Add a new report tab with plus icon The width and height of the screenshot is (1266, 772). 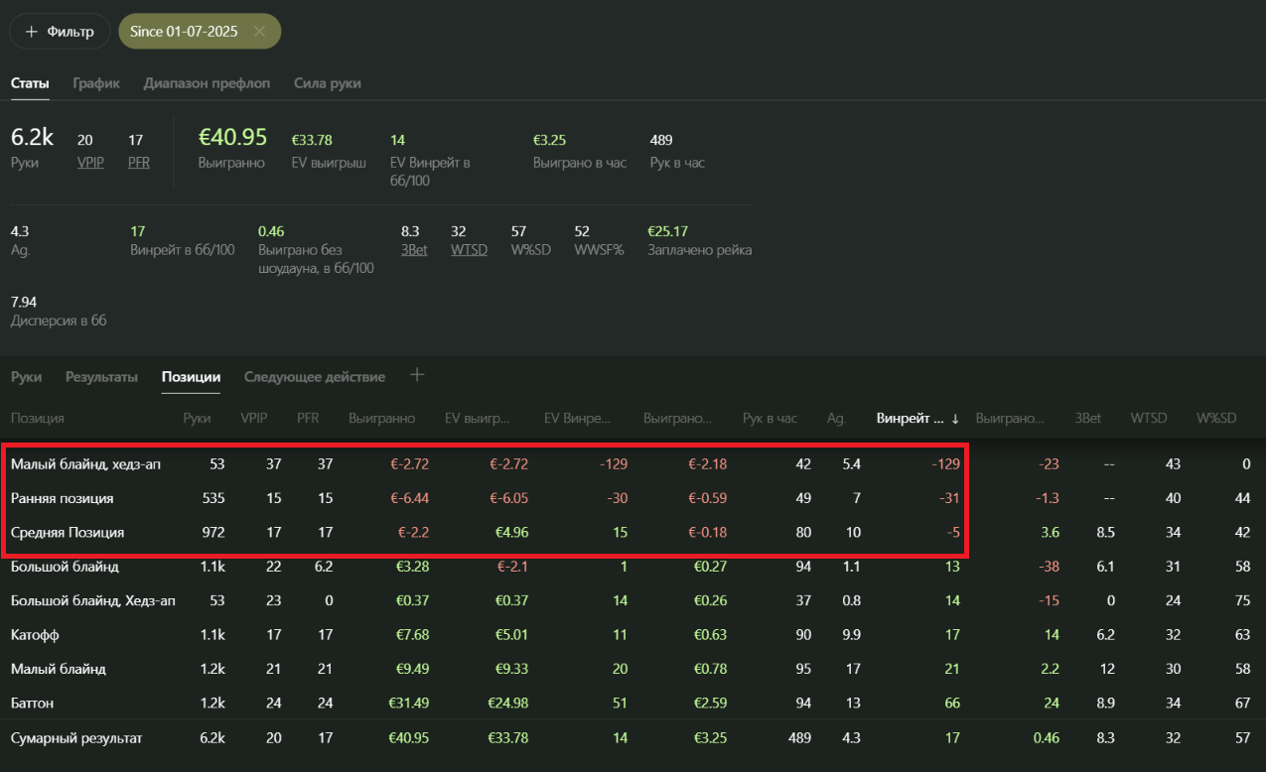coord(417,375)
